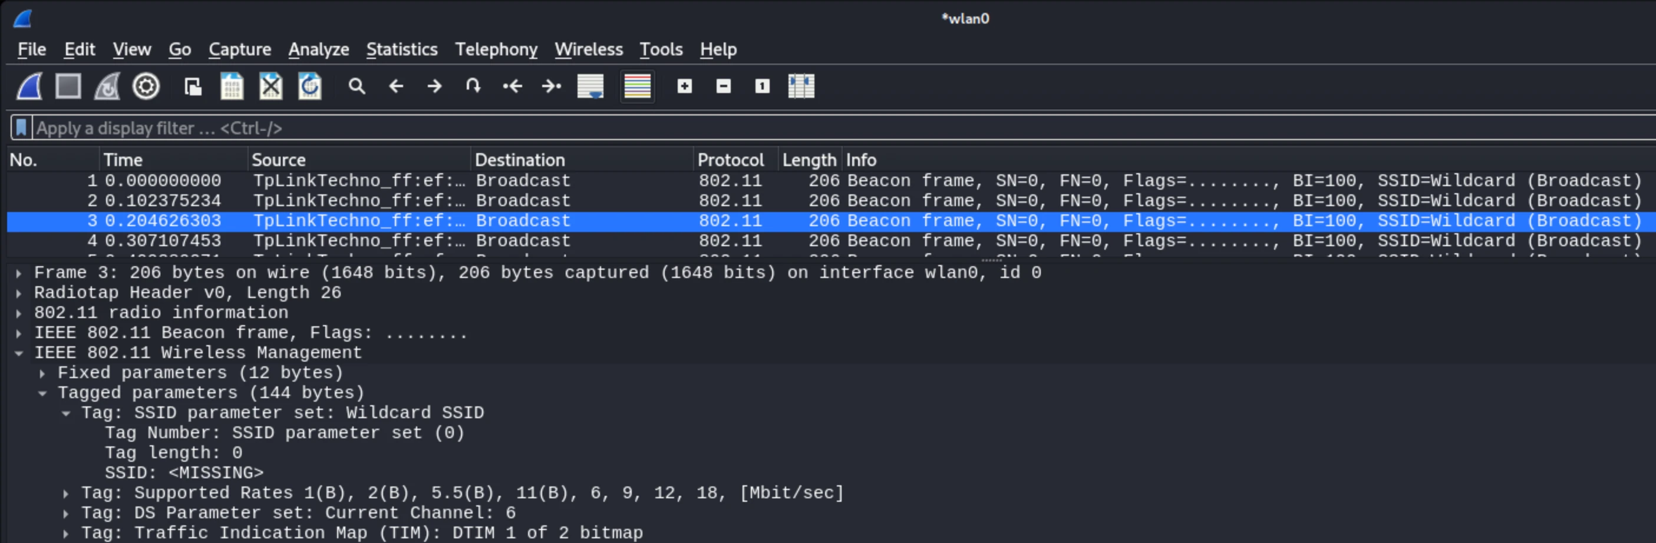Expand 802.11 radio information row
Viewport: 1656px width, 543px height.
pos(19,313)
